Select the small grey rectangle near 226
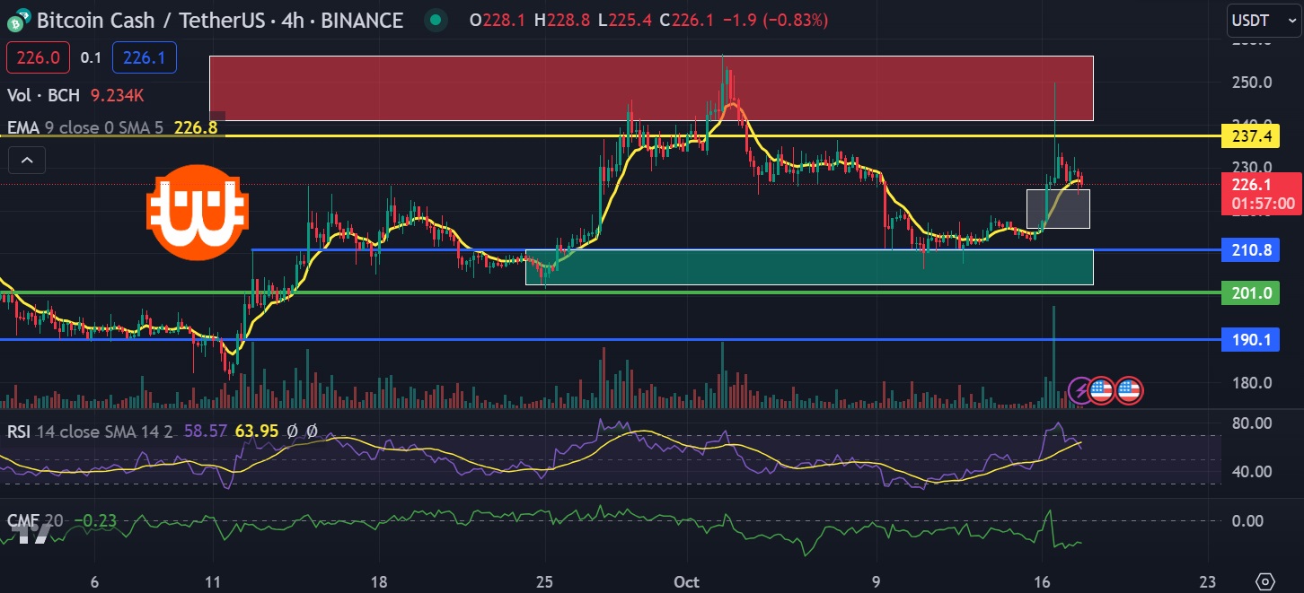The height and width of the screenshot is (593, 1304). point(1058,208)
